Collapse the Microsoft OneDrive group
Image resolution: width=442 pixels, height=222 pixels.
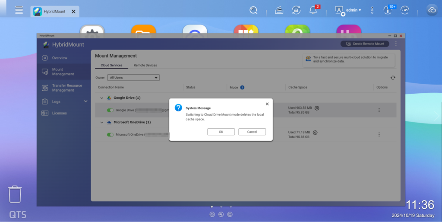pyautogui.click(x=102, y=123)
